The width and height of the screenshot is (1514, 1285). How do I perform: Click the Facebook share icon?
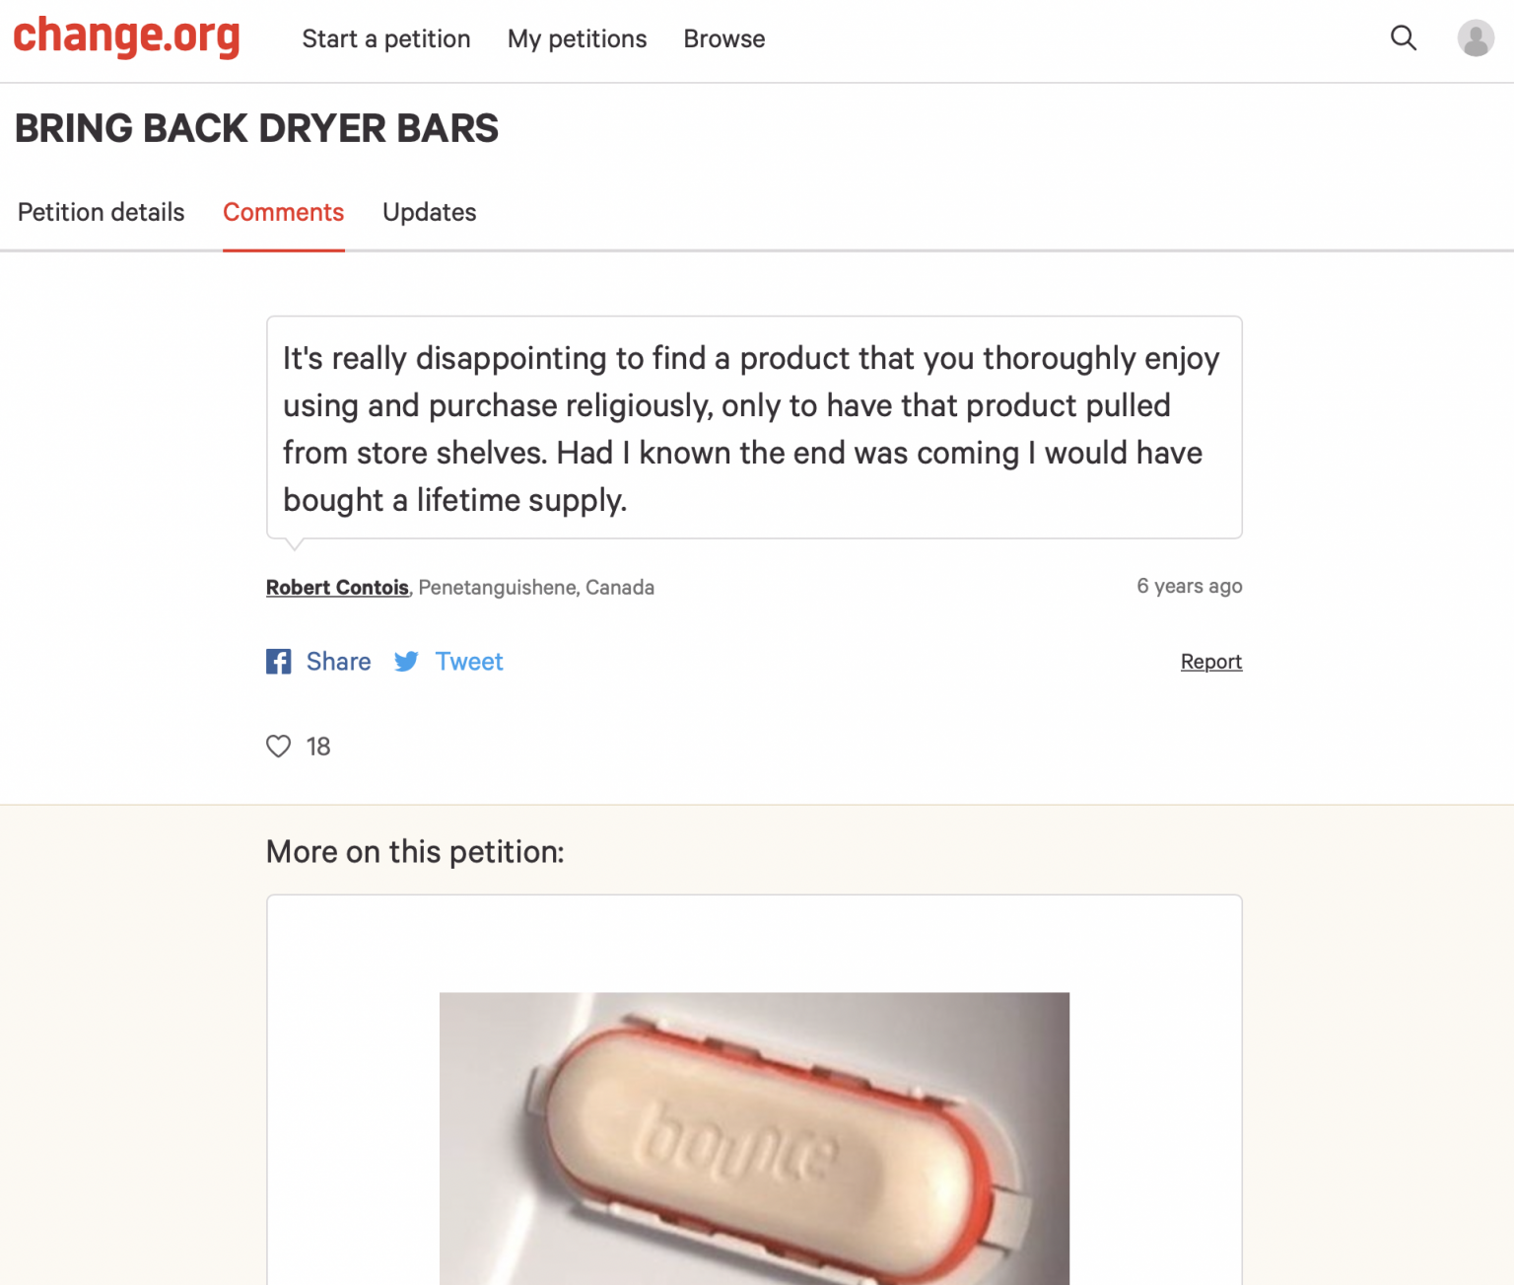[x=279, y=662]
